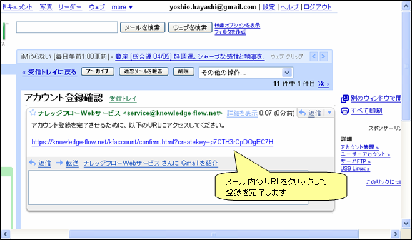This screenshot has height=240, width=412.
Task: Click sender name ナレッジフローWebサービス
Action: pyautogui.click(x=79, y=113)
